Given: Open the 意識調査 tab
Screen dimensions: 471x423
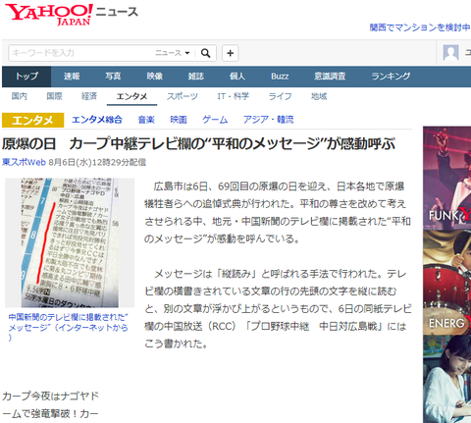Looking at the screenshot, I should click(330, 77).
